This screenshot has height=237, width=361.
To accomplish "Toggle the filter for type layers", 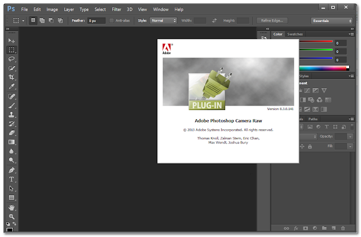I will pos(327,126).
